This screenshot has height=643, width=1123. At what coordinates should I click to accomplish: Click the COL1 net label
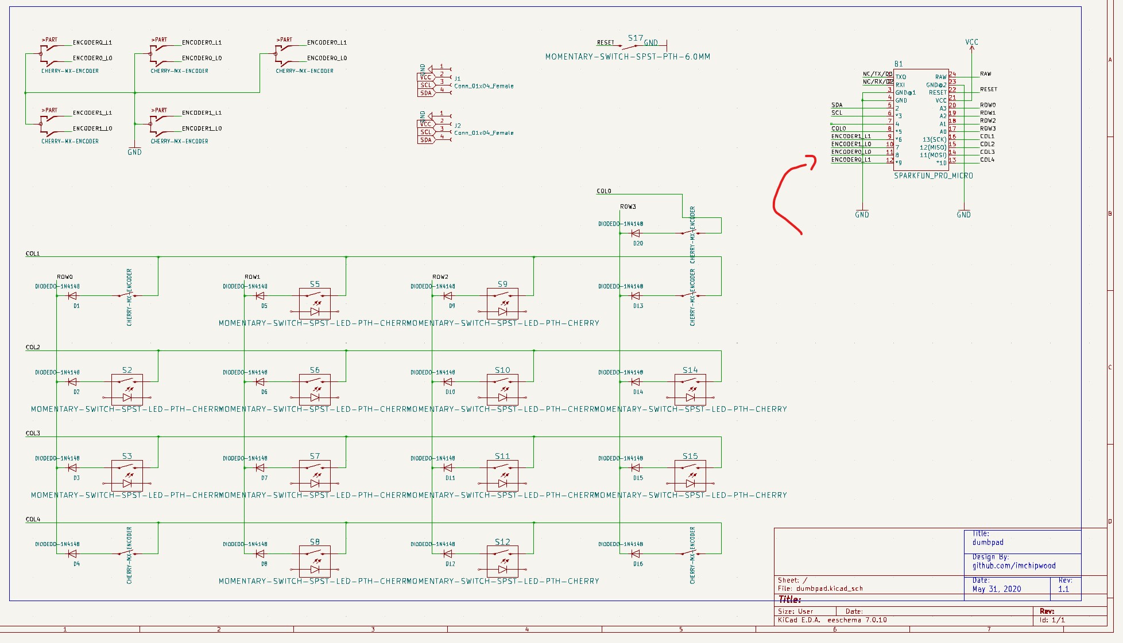tap(33, 254)
